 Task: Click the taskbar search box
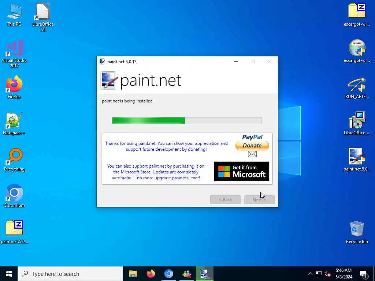click(70, 274)
